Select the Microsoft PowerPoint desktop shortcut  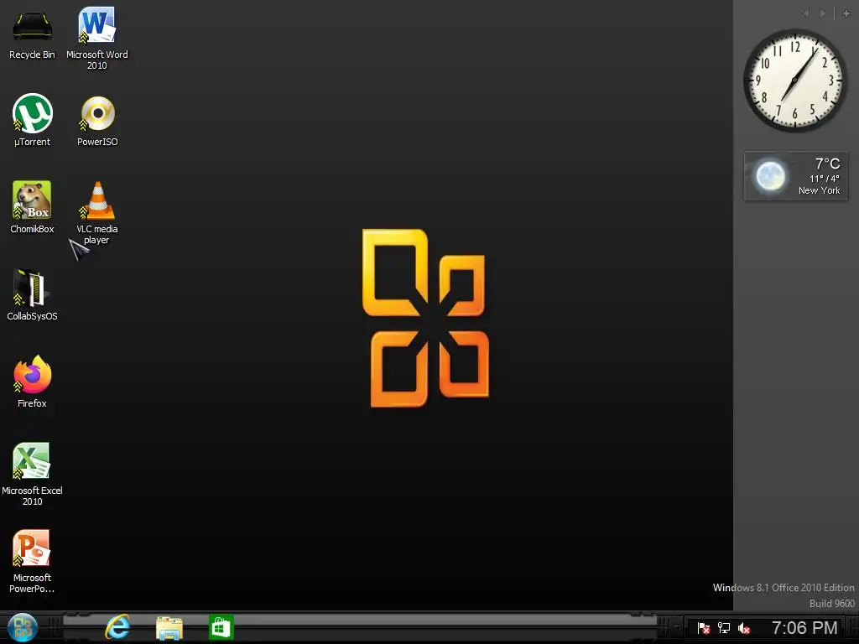(x=33, y=561)
